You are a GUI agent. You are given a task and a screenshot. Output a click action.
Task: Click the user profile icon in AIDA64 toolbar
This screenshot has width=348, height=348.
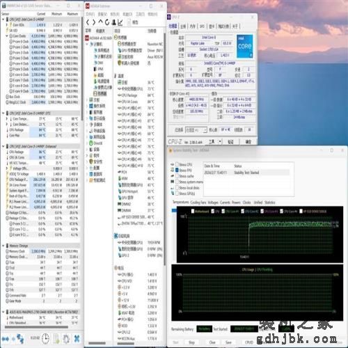pos(114,22)
